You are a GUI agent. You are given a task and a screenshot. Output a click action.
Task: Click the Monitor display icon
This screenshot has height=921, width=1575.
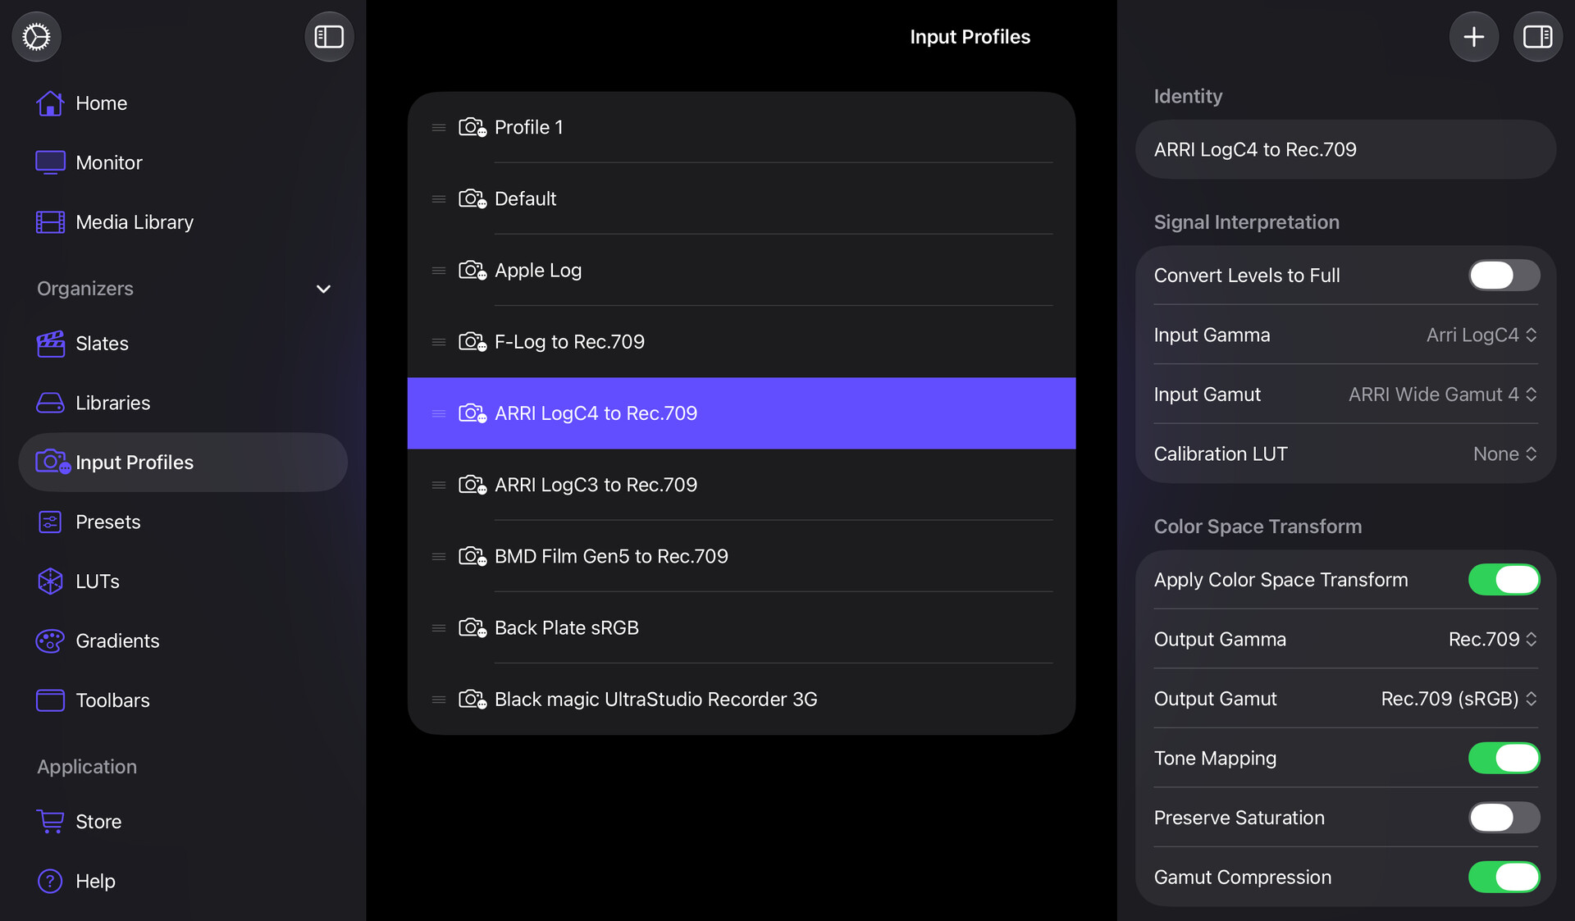tap(50, 162)
